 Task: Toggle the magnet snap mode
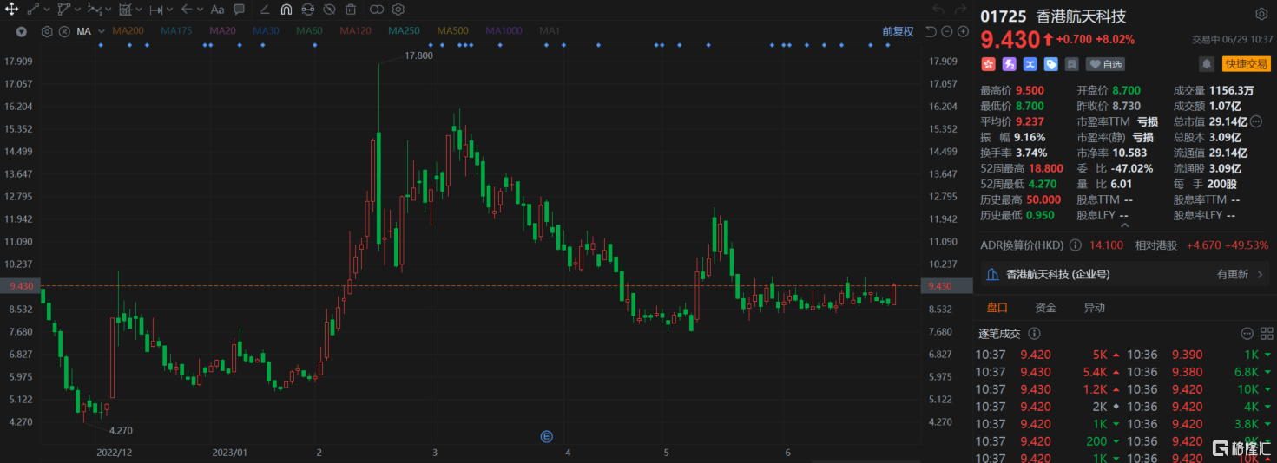tap(286, 10)
